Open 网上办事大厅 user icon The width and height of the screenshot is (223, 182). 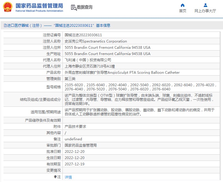click(x=205, y=5)
